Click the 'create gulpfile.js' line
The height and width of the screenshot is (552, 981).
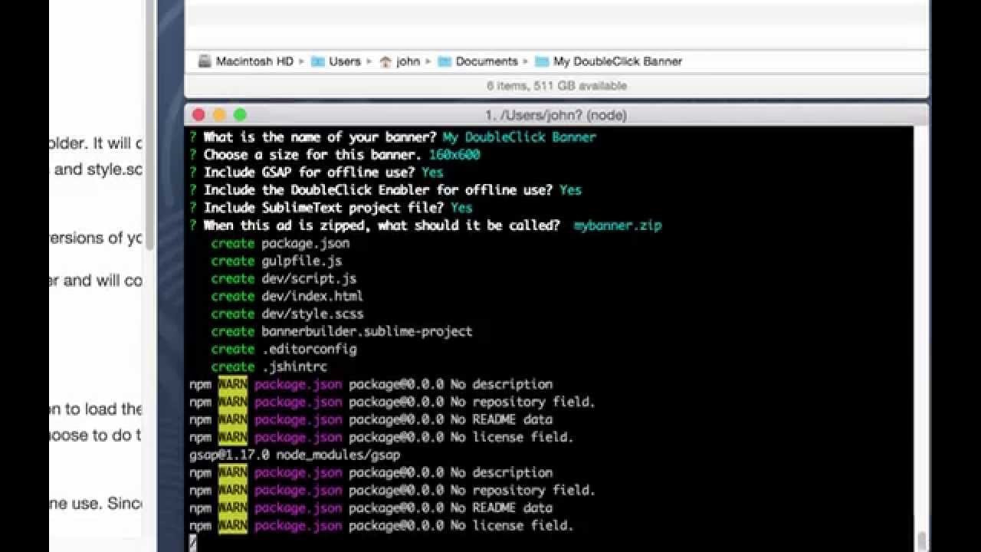pyautogui.click(x=277, y=261)
